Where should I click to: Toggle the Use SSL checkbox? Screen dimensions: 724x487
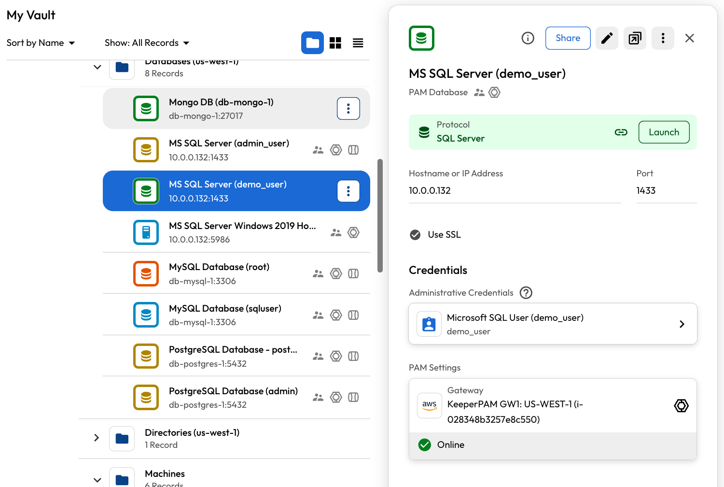[x=415, y=235]
